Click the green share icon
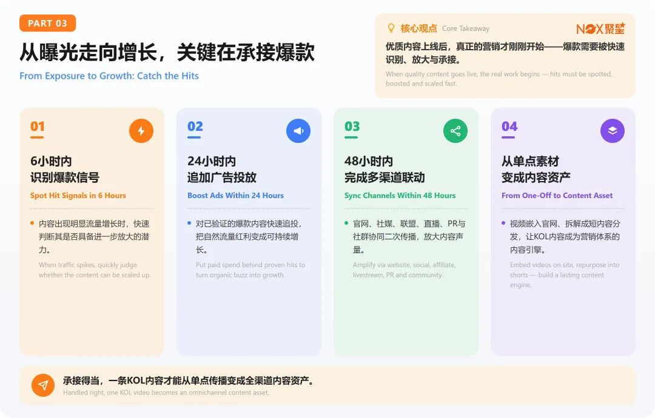Viewport: 655px width, 418px height. pos(455,131)
